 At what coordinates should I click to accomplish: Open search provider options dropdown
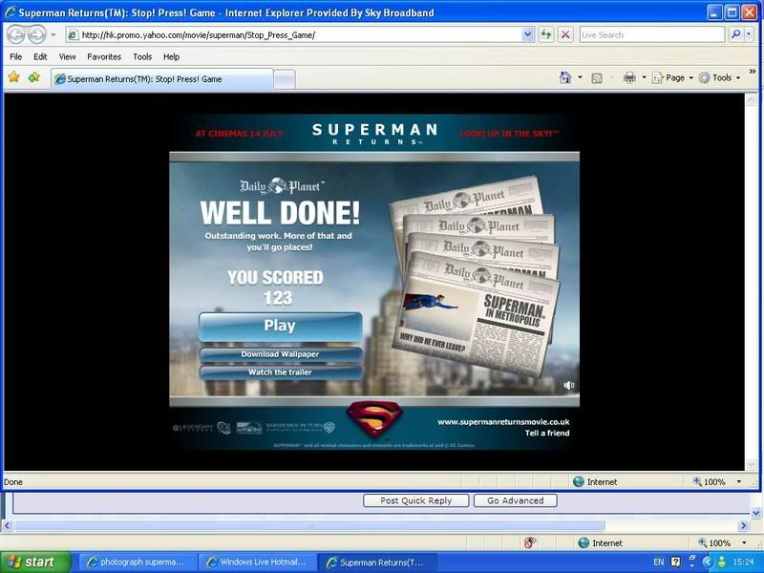750,34
